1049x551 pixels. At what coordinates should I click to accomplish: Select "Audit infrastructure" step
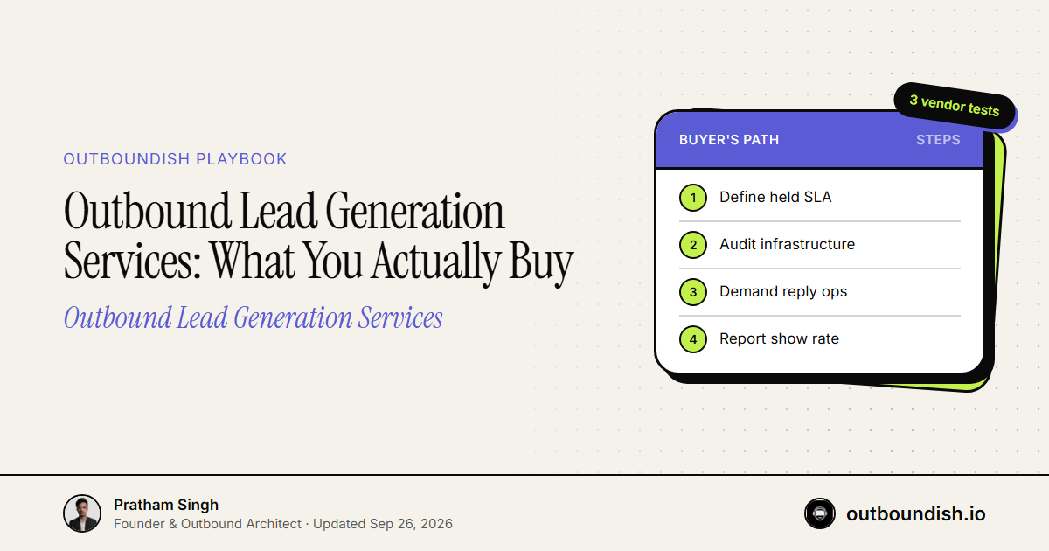(820, 245)
